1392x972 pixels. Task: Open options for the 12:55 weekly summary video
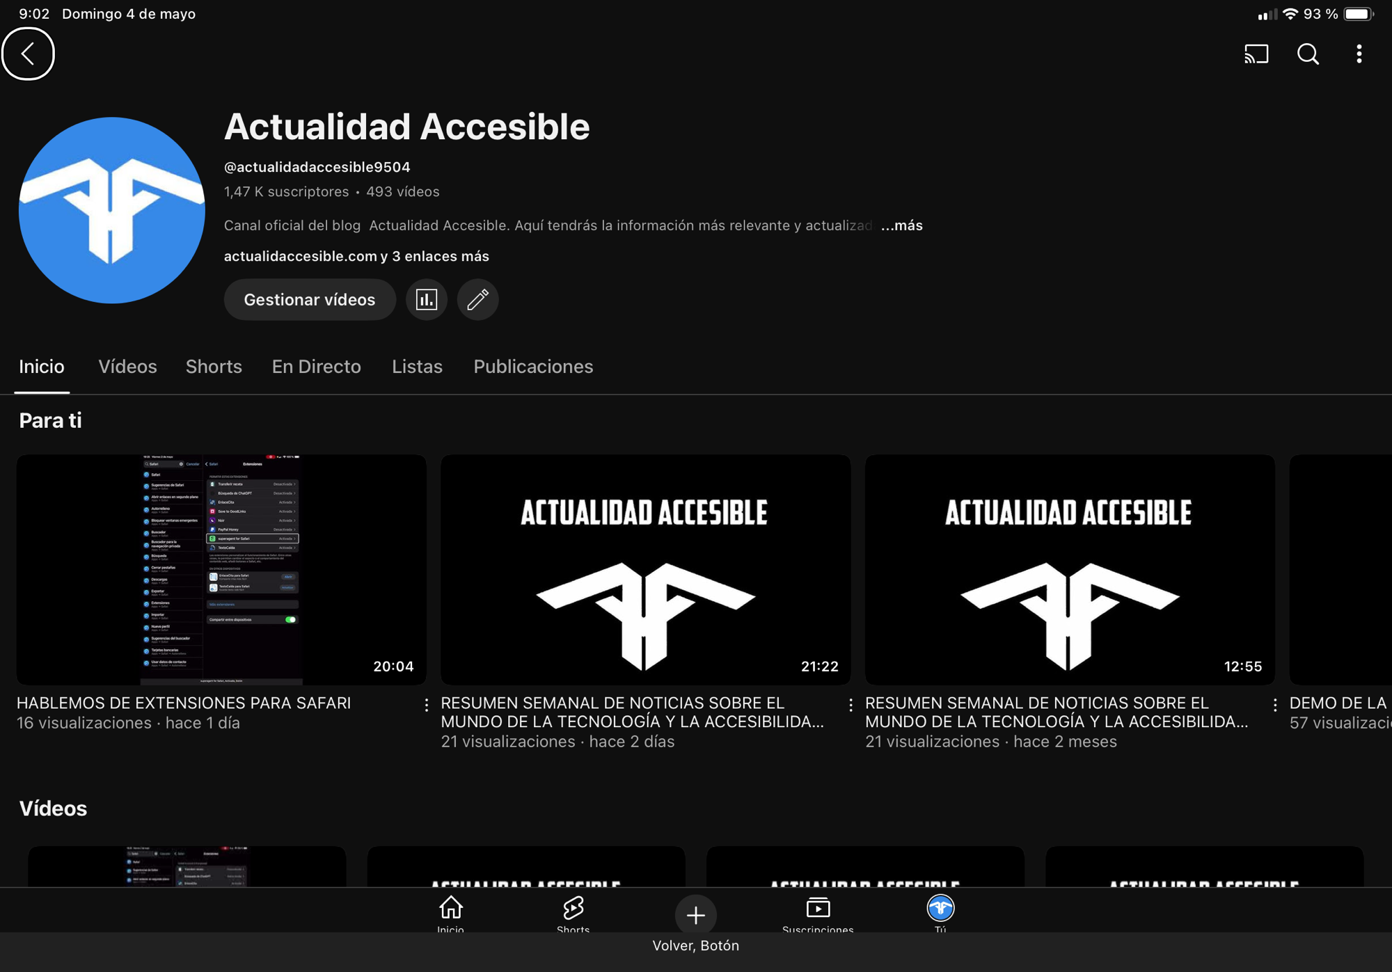pyautogui.click(x=1275, y=705)
